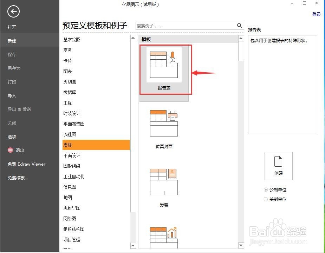325x253 pixels.
Task: Select the 美制单位 radio button
Action: 266,199
